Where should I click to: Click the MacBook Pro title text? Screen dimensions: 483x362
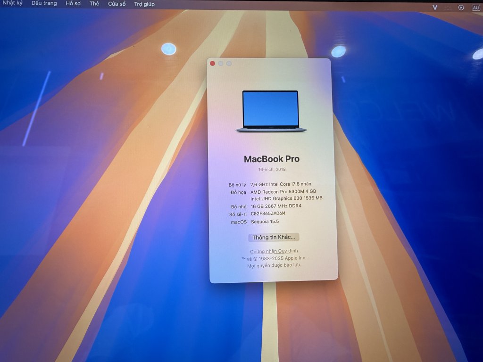click(x=272, y=159)
